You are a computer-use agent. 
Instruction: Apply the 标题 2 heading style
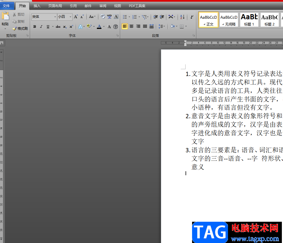tap(270, 20)
